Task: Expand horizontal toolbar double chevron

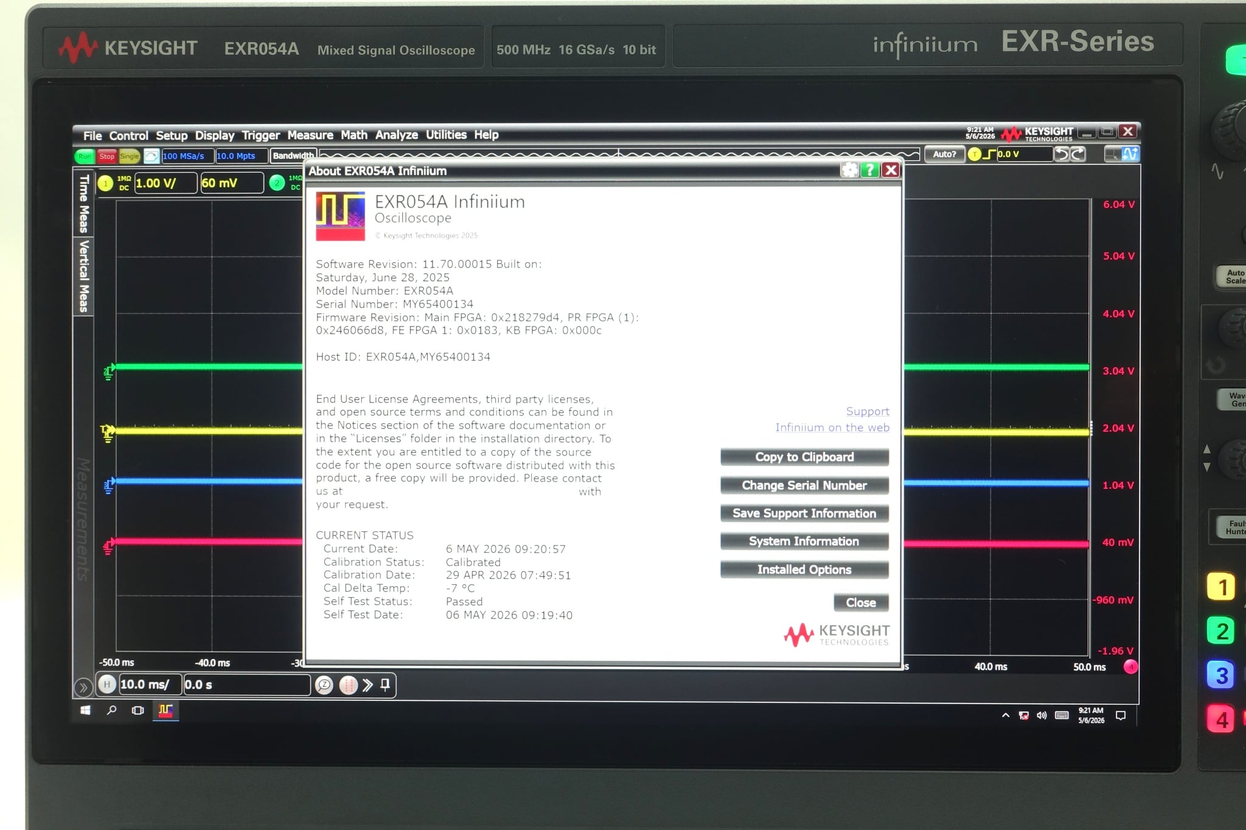Action: 367,685
